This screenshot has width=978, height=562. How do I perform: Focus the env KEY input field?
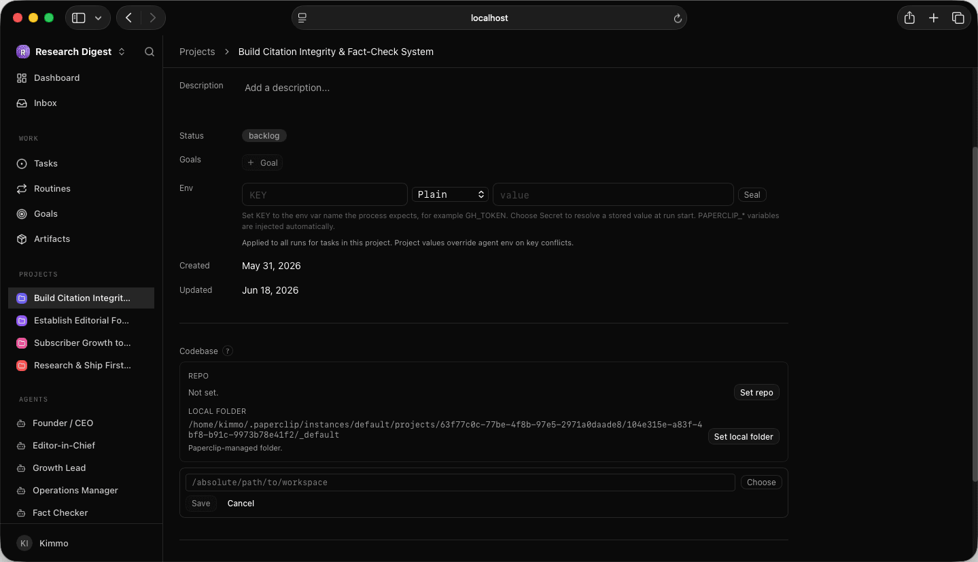(x=325, y=195)
